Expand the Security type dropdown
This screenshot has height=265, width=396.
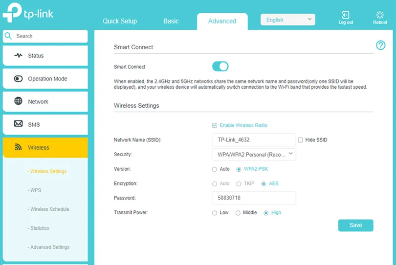(x=254, y=155)
